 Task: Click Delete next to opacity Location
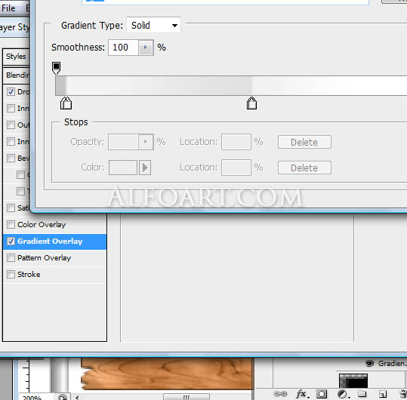point(304,142)
